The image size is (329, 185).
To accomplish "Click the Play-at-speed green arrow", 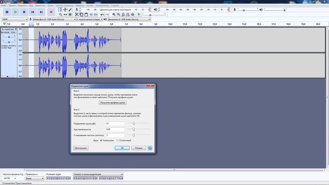I will (x=139, y=14).
